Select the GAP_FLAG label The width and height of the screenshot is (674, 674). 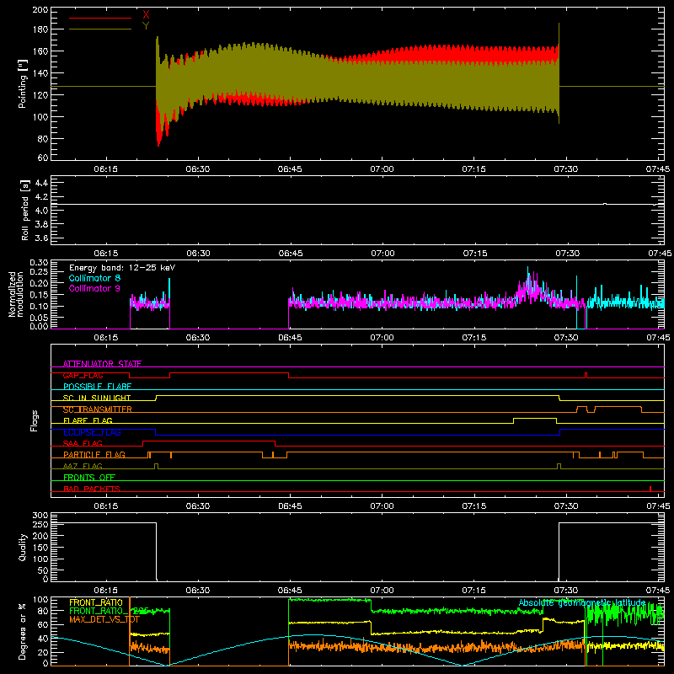click(x=83, y=375)
